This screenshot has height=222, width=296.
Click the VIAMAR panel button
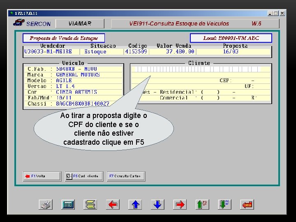coord(80,23)
